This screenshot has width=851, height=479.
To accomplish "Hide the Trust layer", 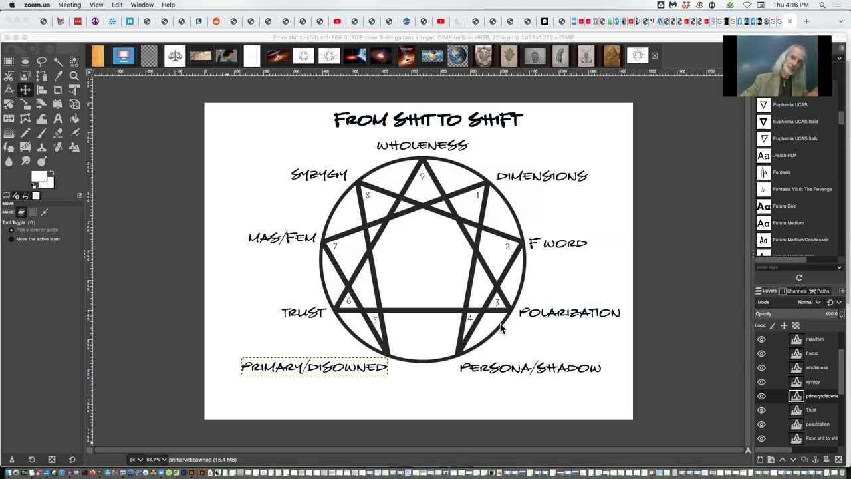I will [761, 410].
